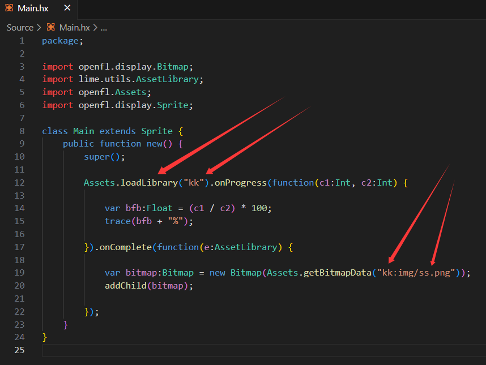Click line number 19 in gutter
Viewport: 486px width, 365px height.
19,272
